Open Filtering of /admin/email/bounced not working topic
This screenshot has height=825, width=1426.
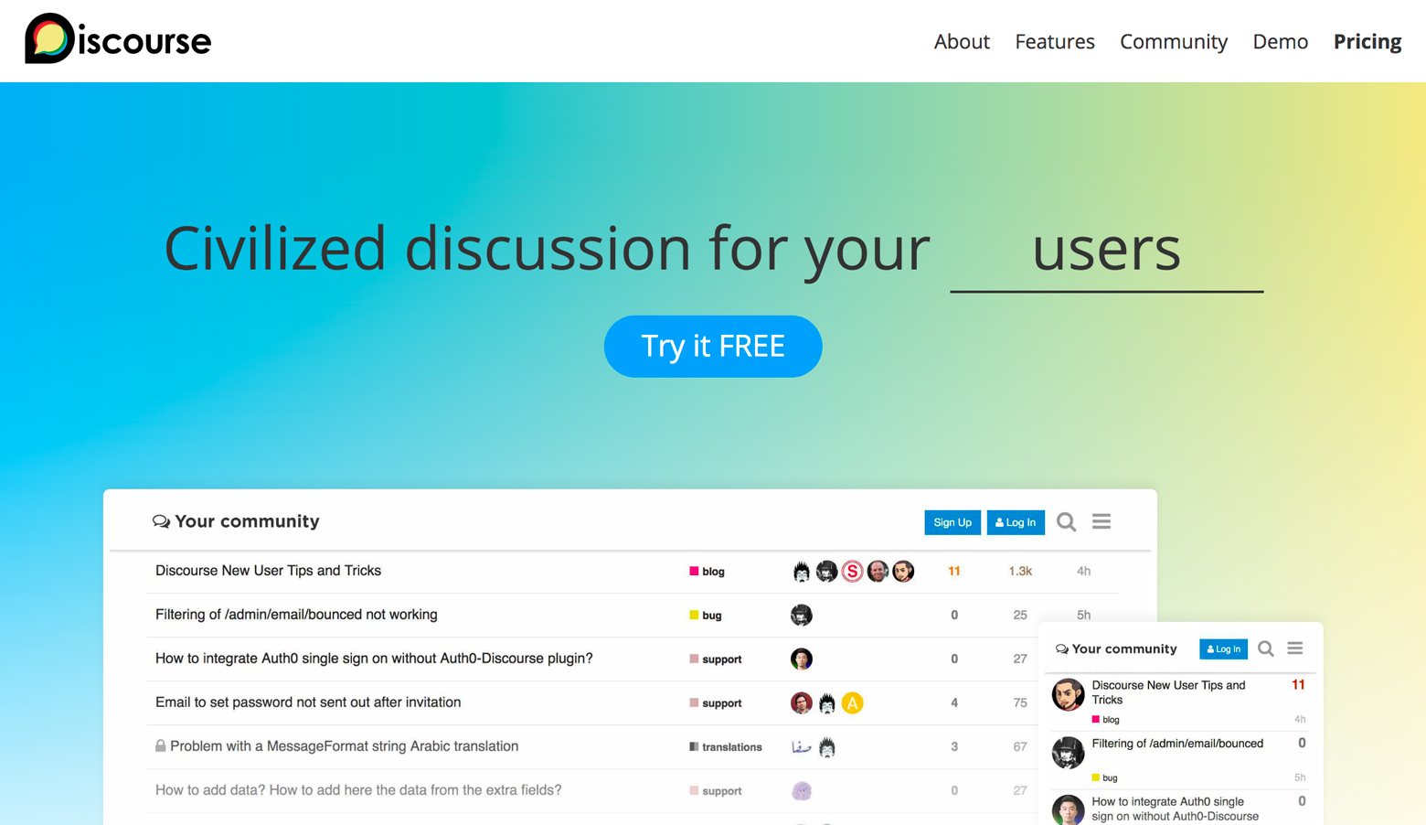coord(296,615)
